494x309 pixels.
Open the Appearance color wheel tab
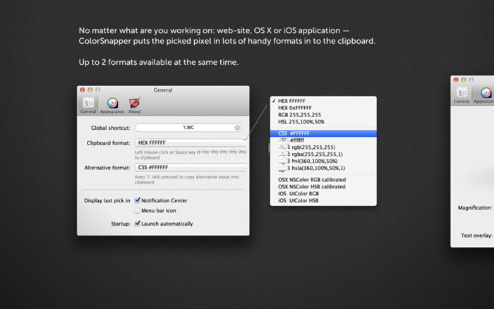pyautogui.click(x=112, y=104)
